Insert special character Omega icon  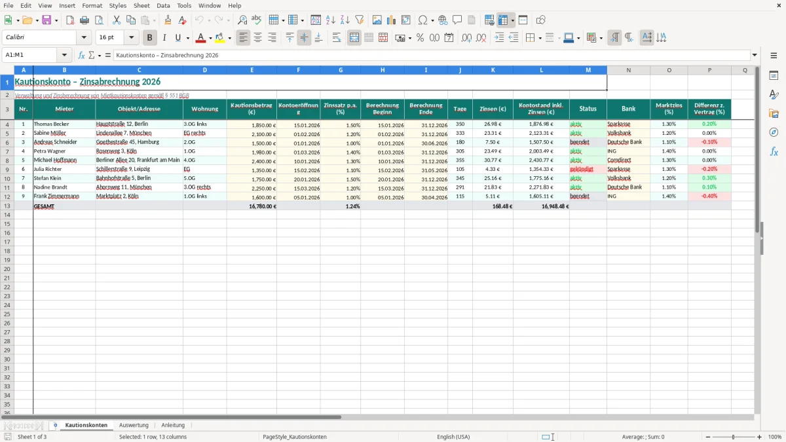(x=422, y=20)
